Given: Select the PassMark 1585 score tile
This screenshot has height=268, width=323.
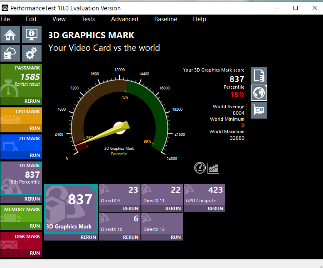Looking at the screenshot, I should (21, 81).
